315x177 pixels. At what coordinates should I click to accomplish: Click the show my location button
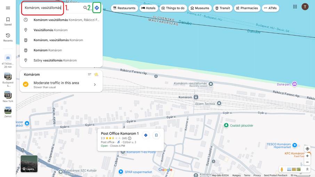[307, 149]
